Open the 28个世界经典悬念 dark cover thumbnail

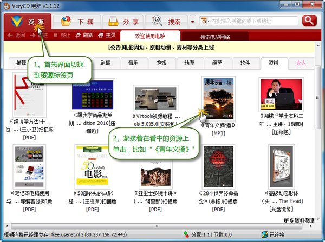pyautogui.click(x=218, y=166)
